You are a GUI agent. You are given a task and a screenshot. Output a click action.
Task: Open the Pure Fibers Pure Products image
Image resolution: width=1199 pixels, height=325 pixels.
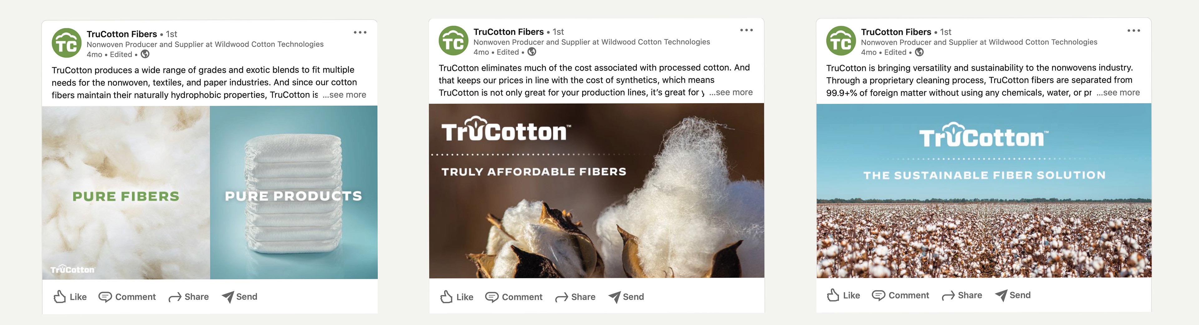tap(210, 192)
